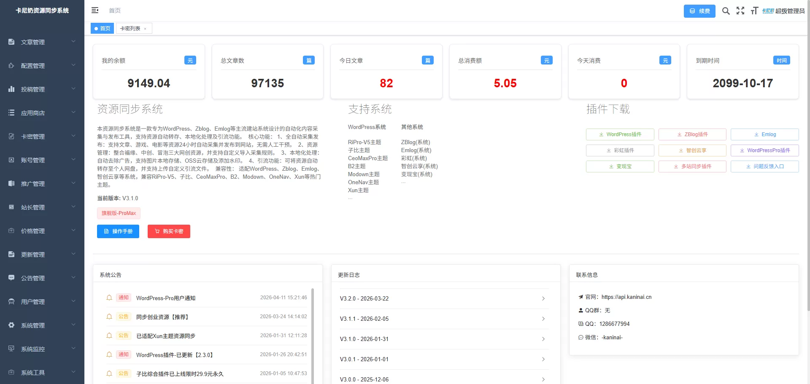Click the red 购买卡密 button
The width and height of the screenshot is (810, 384).
point(169,231)
